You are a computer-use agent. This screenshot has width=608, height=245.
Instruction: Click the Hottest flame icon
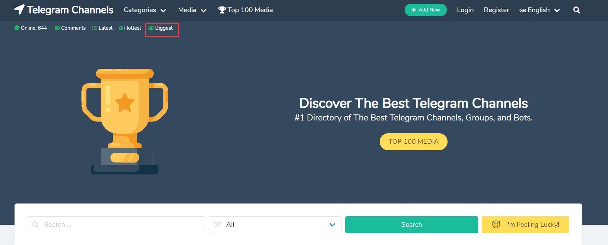[121, 28]
